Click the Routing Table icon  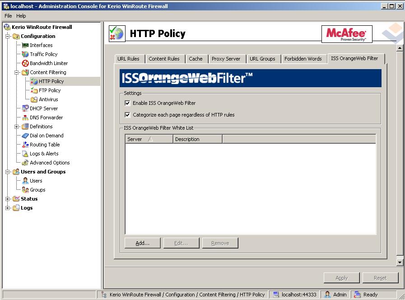25,145
